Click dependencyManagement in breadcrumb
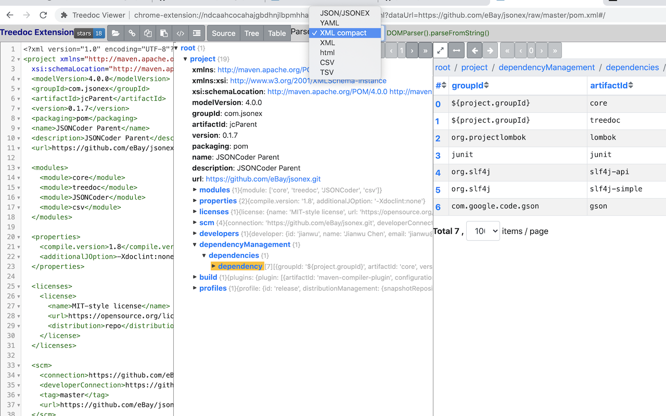This screenshot has height=416, width=666. (x=547, y=68)
